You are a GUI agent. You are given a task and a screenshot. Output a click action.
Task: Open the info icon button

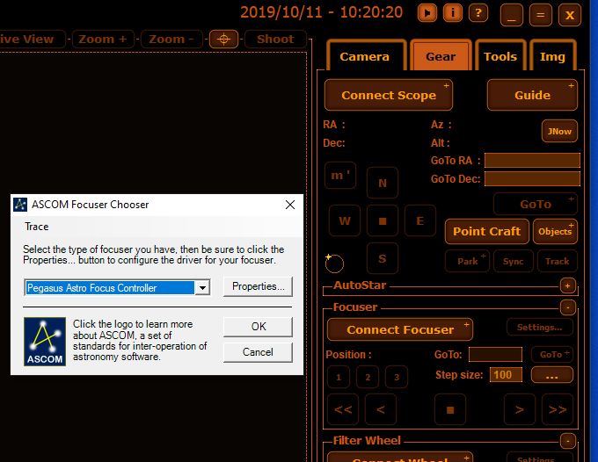(x=452, y=12)
